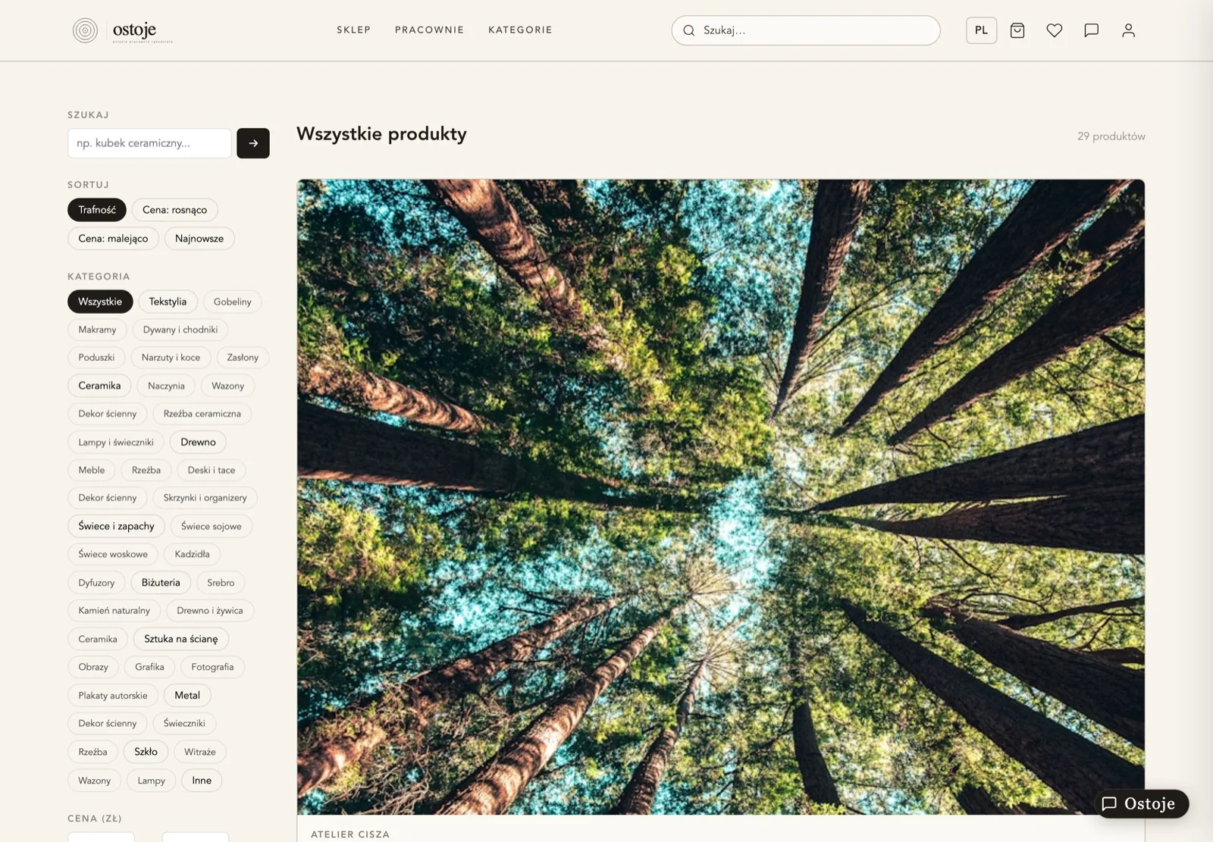Image resolution: width=1213 pixels, height=842 pixels.
Task: Click the magnifier icon in header search
Action: 689,30
